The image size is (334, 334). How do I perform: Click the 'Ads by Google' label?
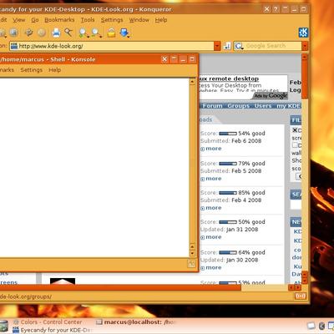pos(271,96)
